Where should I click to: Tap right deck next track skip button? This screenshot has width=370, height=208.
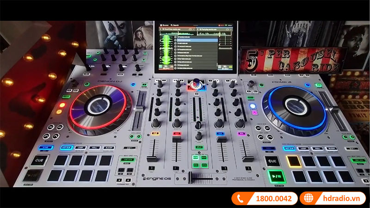267,128
